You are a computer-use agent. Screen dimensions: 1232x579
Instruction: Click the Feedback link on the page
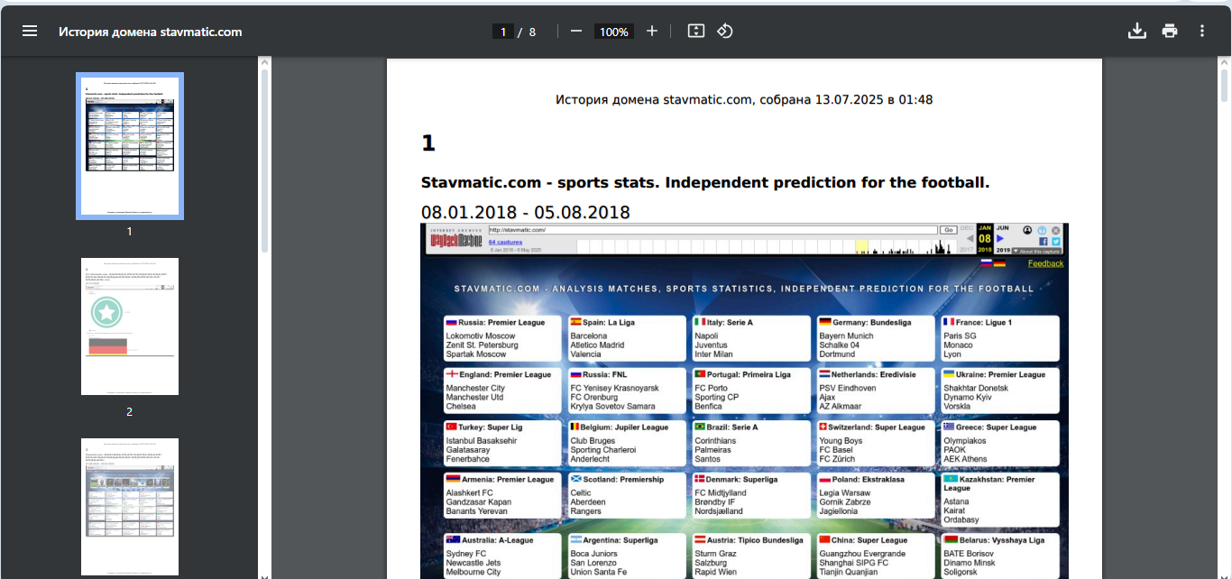pos(1045,263)
